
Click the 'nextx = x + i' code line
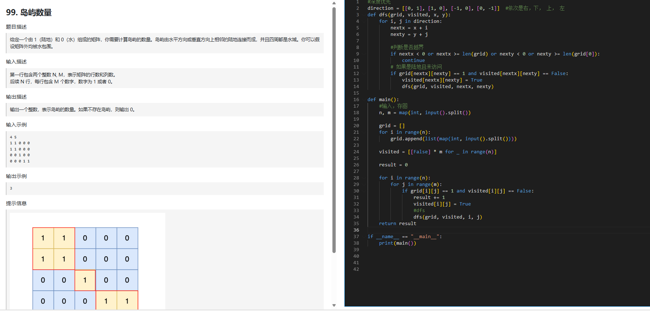point(409,28)
